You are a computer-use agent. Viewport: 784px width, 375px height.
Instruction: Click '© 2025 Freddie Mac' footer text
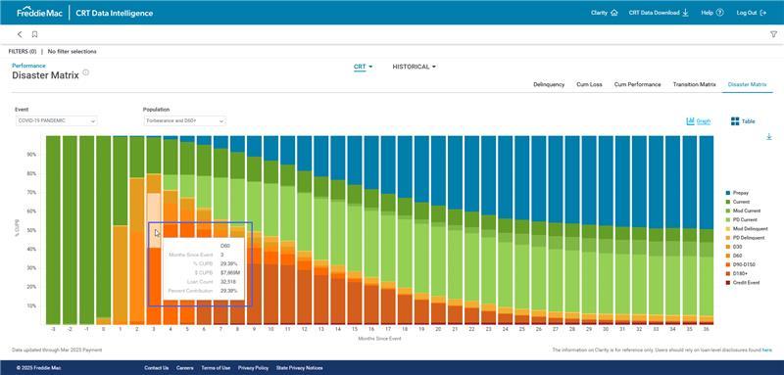[x=38, y=368]
